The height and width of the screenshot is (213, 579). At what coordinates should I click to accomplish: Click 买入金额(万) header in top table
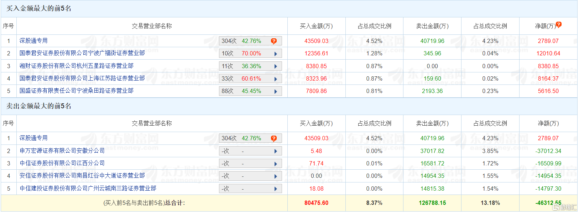[316, 26]
